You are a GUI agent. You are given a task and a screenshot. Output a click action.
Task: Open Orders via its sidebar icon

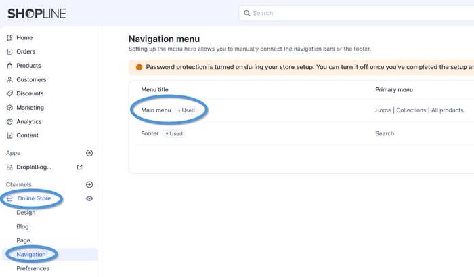tap(9, 52)
